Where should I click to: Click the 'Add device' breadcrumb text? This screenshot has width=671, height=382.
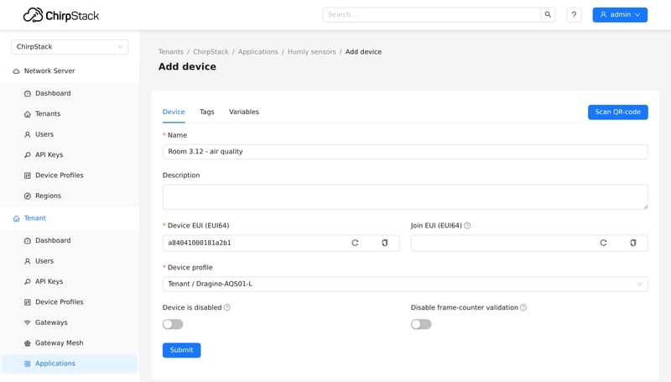click(363, 52)
